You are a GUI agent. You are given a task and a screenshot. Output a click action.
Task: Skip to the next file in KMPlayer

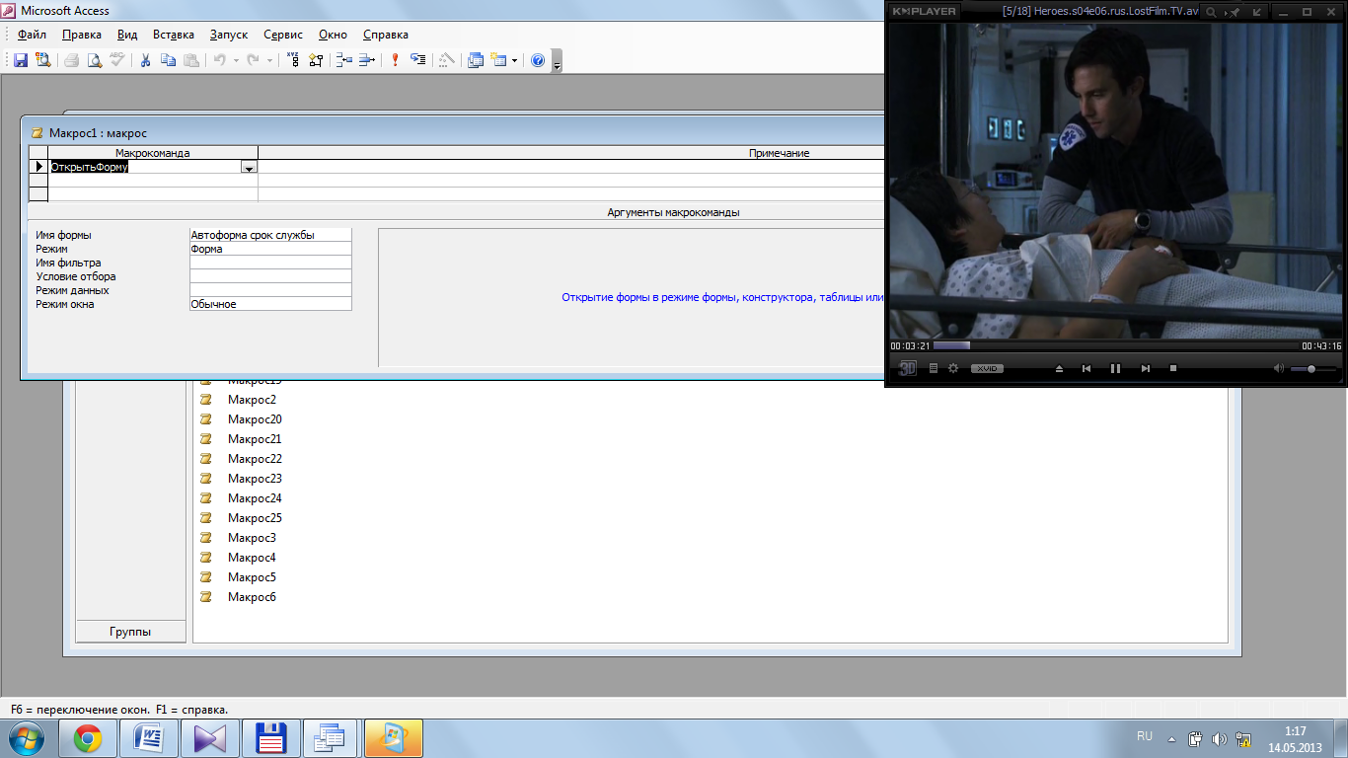[1145, 368]
